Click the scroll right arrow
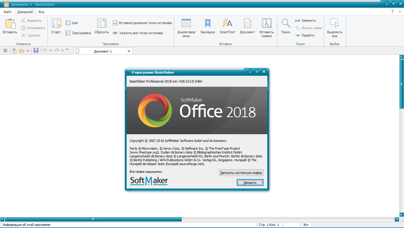This screenshot has height=228, width=404. [x=397, y=219]
